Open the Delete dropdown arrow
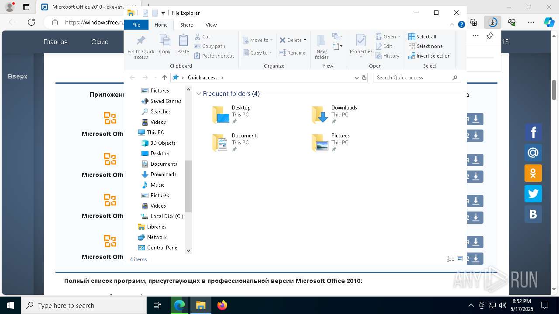559x314 pixels. tap(305, 40)
